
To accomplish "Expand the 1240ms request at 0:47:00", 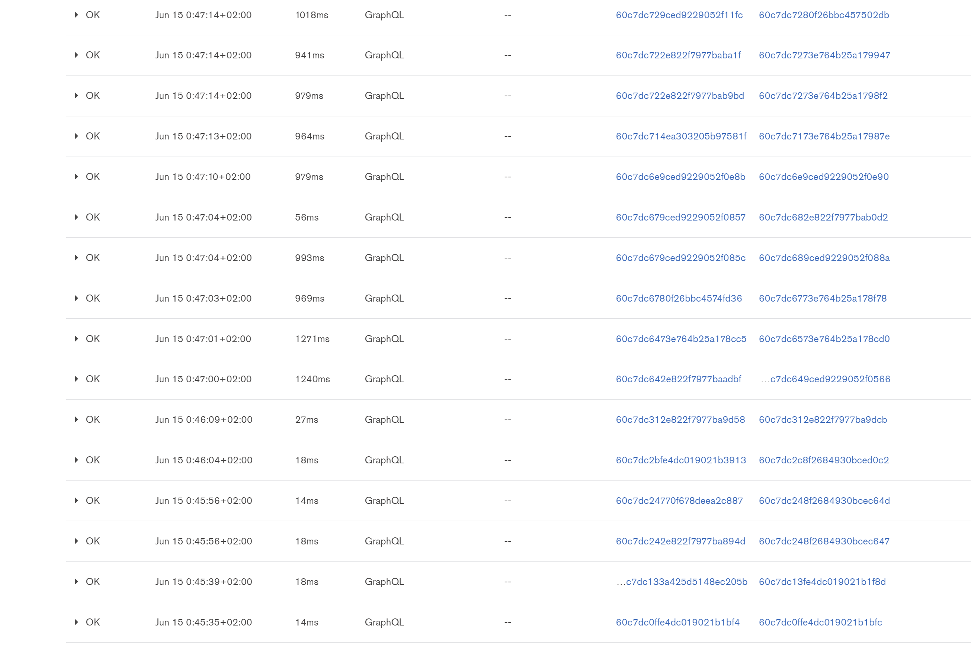I will coord(77,379).
